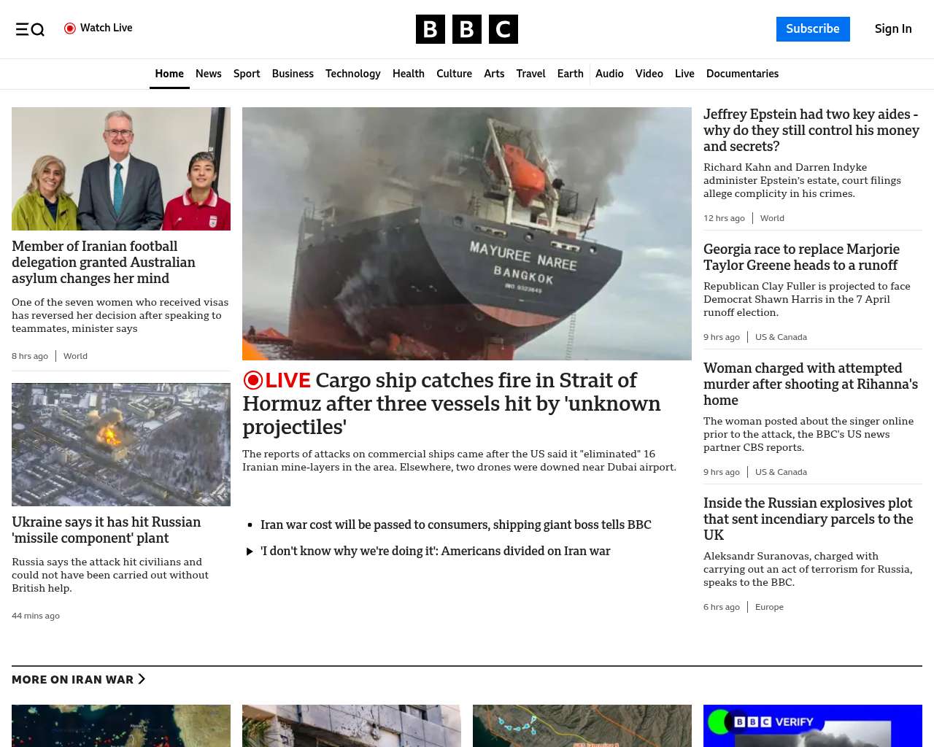Open the Iranian football delegation photo
This screenshot has width=934, height=747.
121,169
